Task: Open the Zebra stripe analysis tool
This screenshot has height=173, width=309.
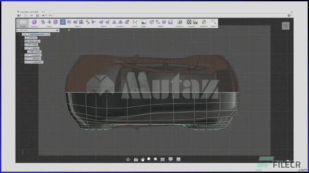Action: pos(189,22)
